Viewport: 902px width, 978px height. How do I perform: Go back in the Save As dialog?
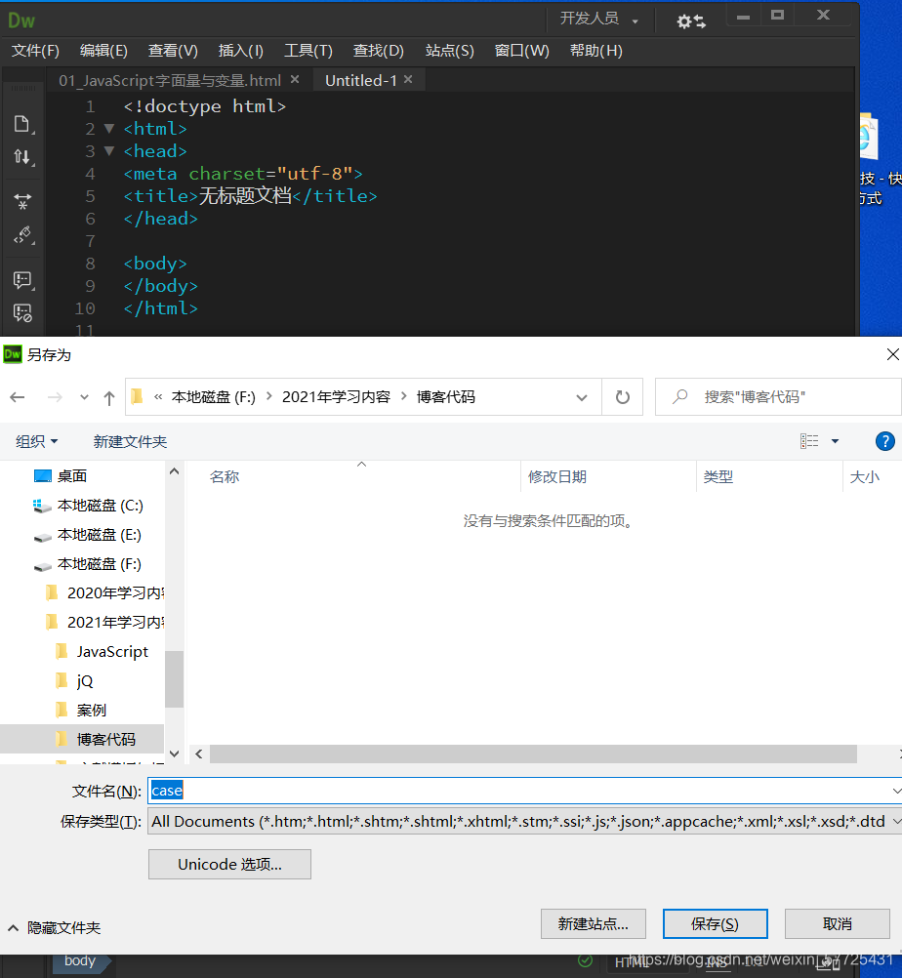[x=18, y=397]
